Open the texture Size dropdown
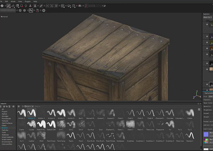 tap(210, 96)
